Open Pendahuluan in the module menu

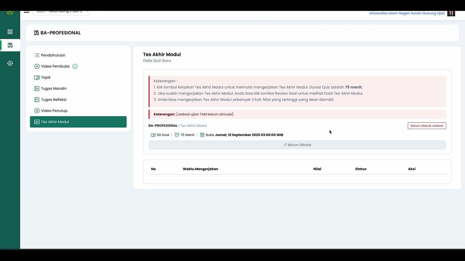point(78,55)
